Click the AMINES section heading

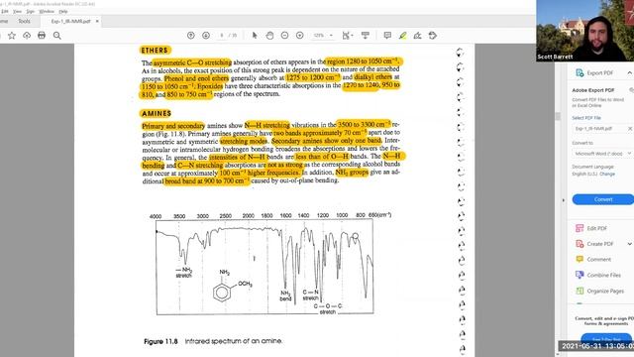157,113
